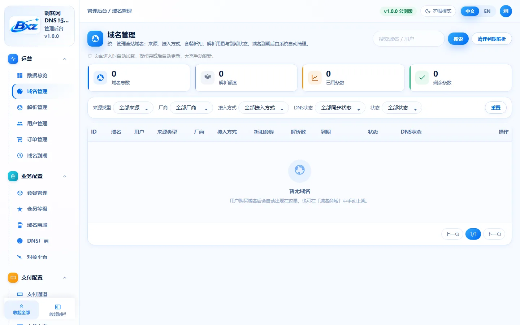Open the 全部接入方式 access method dropdown
Screen dimensions: 520x325
[264, 108]
